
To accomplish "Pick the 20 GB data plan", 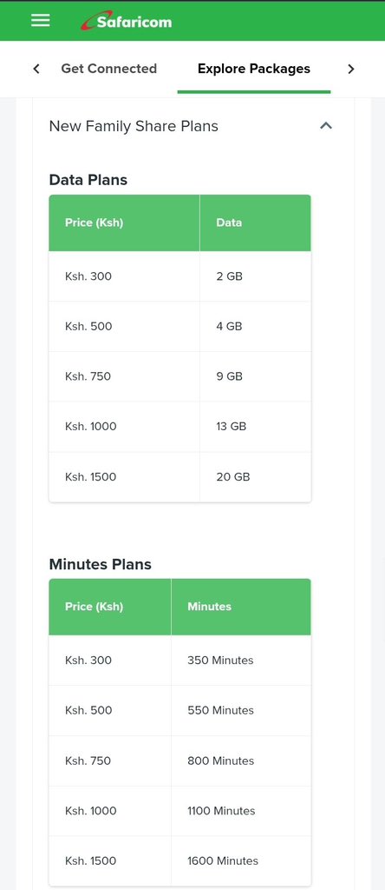I will pyautogui.click(x=180, y=477).
